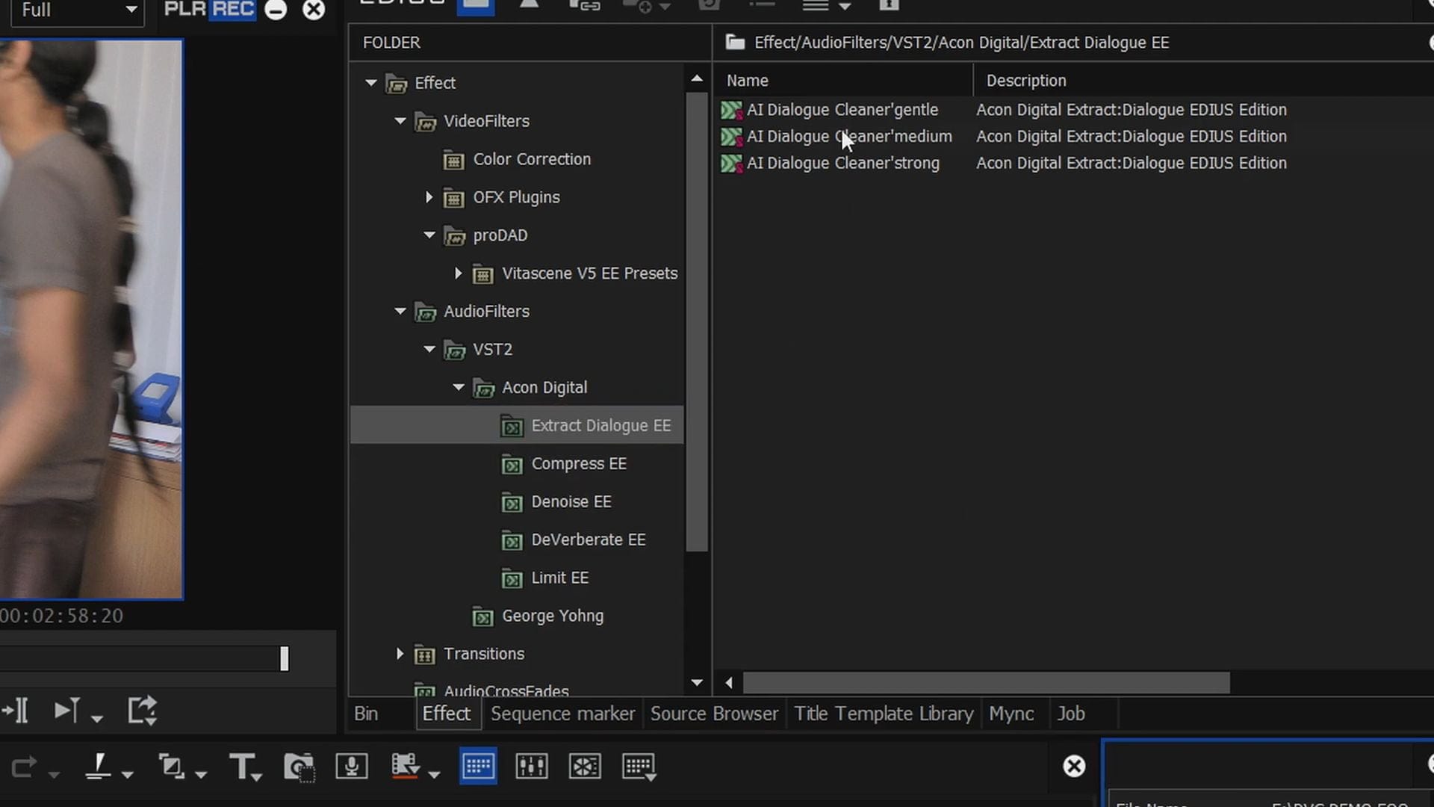Expand the Transitions folder

click(x=400, y=654)
